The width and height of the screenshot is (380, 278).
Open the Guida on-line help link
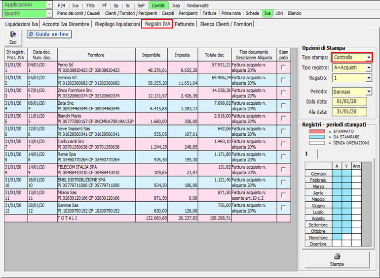(x=49, y=34)
